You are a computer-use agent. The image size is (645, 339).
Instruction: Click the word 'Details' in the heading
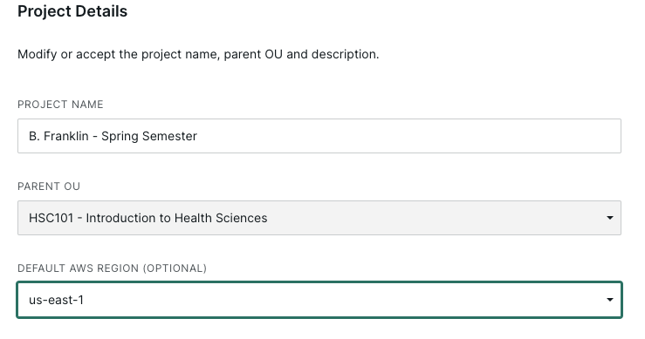101,11
